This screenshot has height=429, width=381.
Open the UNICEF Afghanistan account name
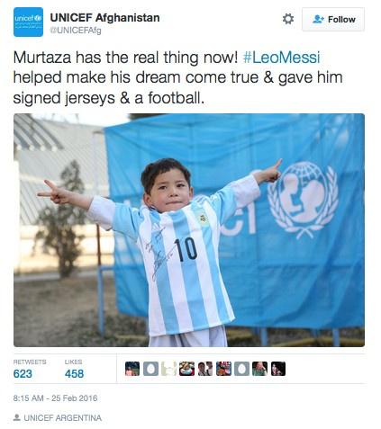104,18
